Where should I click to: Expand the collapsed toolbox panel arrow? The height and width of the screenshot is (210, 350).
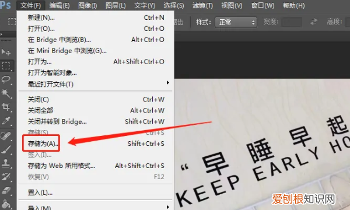1,34
